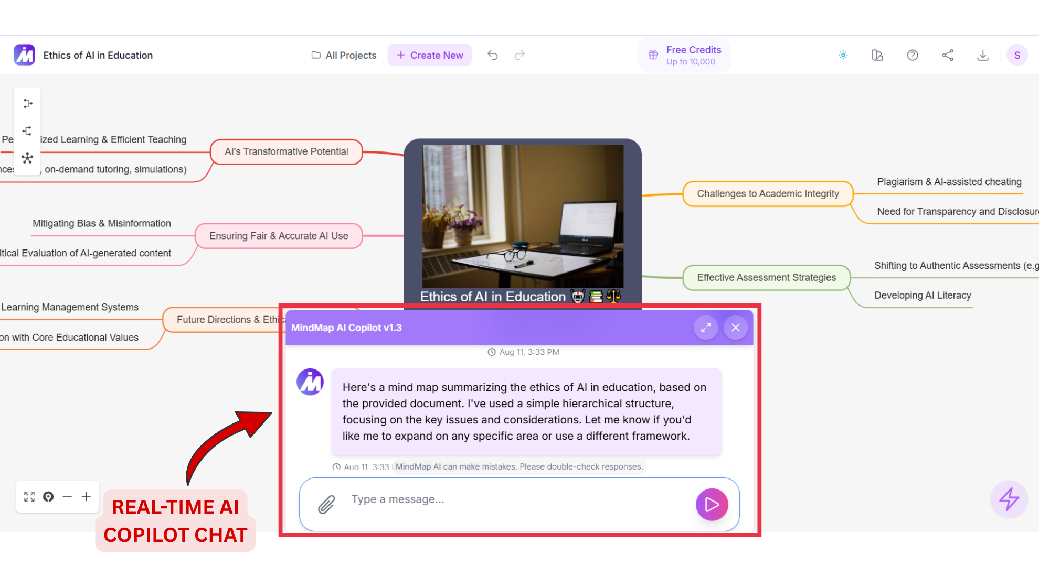Click the redo arrow icon
Screen dimensions: 1039x566
[x=519, y=55]
